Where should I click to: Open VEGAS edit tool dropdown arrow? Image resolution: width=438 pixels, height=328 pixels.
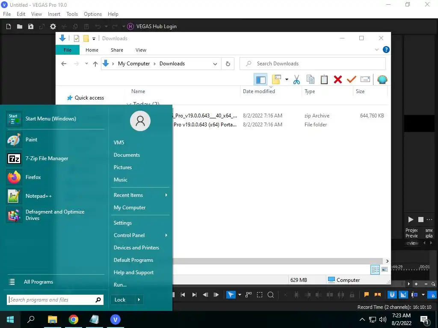[x=240, y=295]
